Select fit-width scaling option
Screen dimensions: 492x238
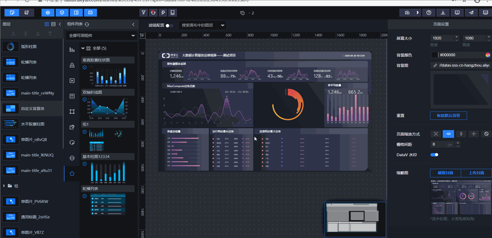pyautogui.click(x=448, y=134)
